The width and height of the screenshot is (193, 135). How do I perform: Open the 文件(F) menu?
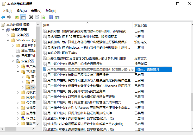click(x=7, y=11)
